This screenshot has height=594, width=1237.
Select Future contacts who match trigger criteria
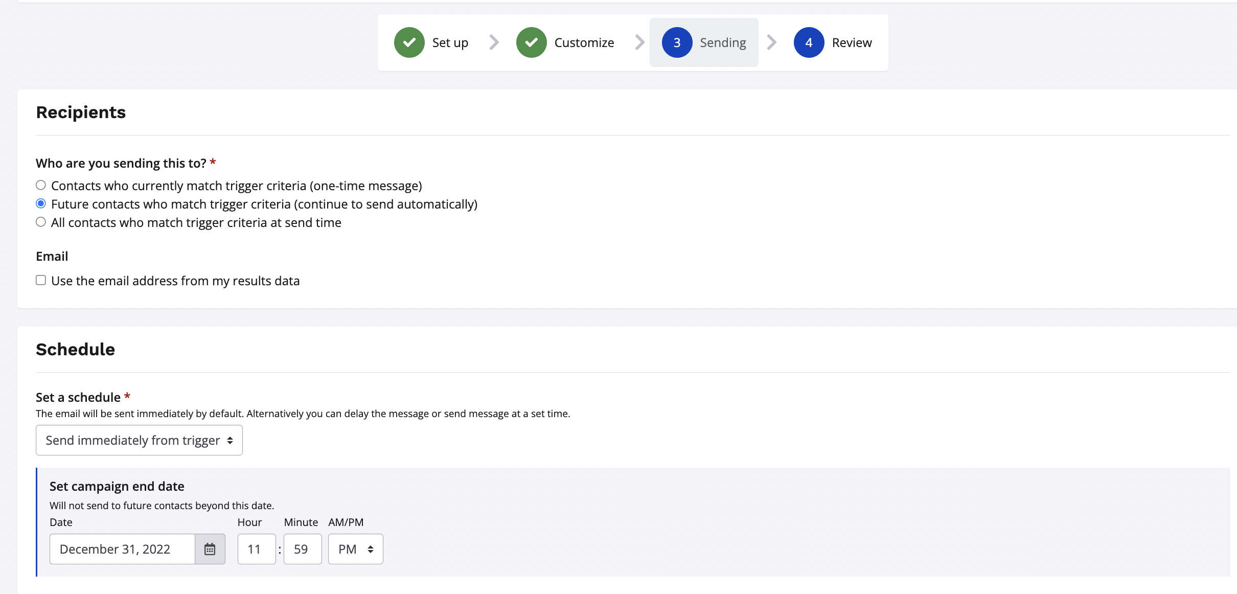[41, 203]
